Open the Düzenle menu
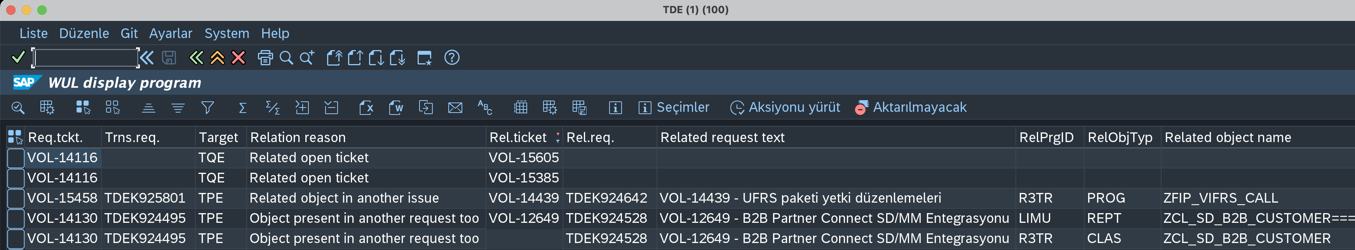Viewport: 1355px width, 250px height. [x=84, y=34]
